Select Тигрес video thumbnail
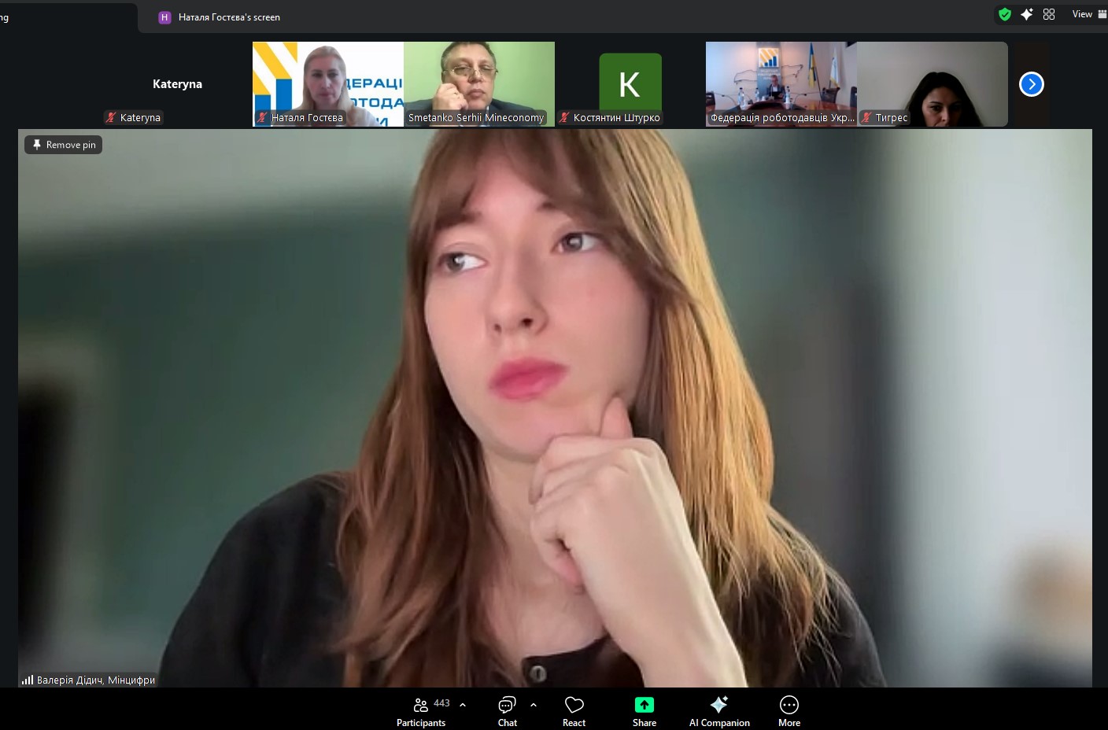 (x=933, y=84)
